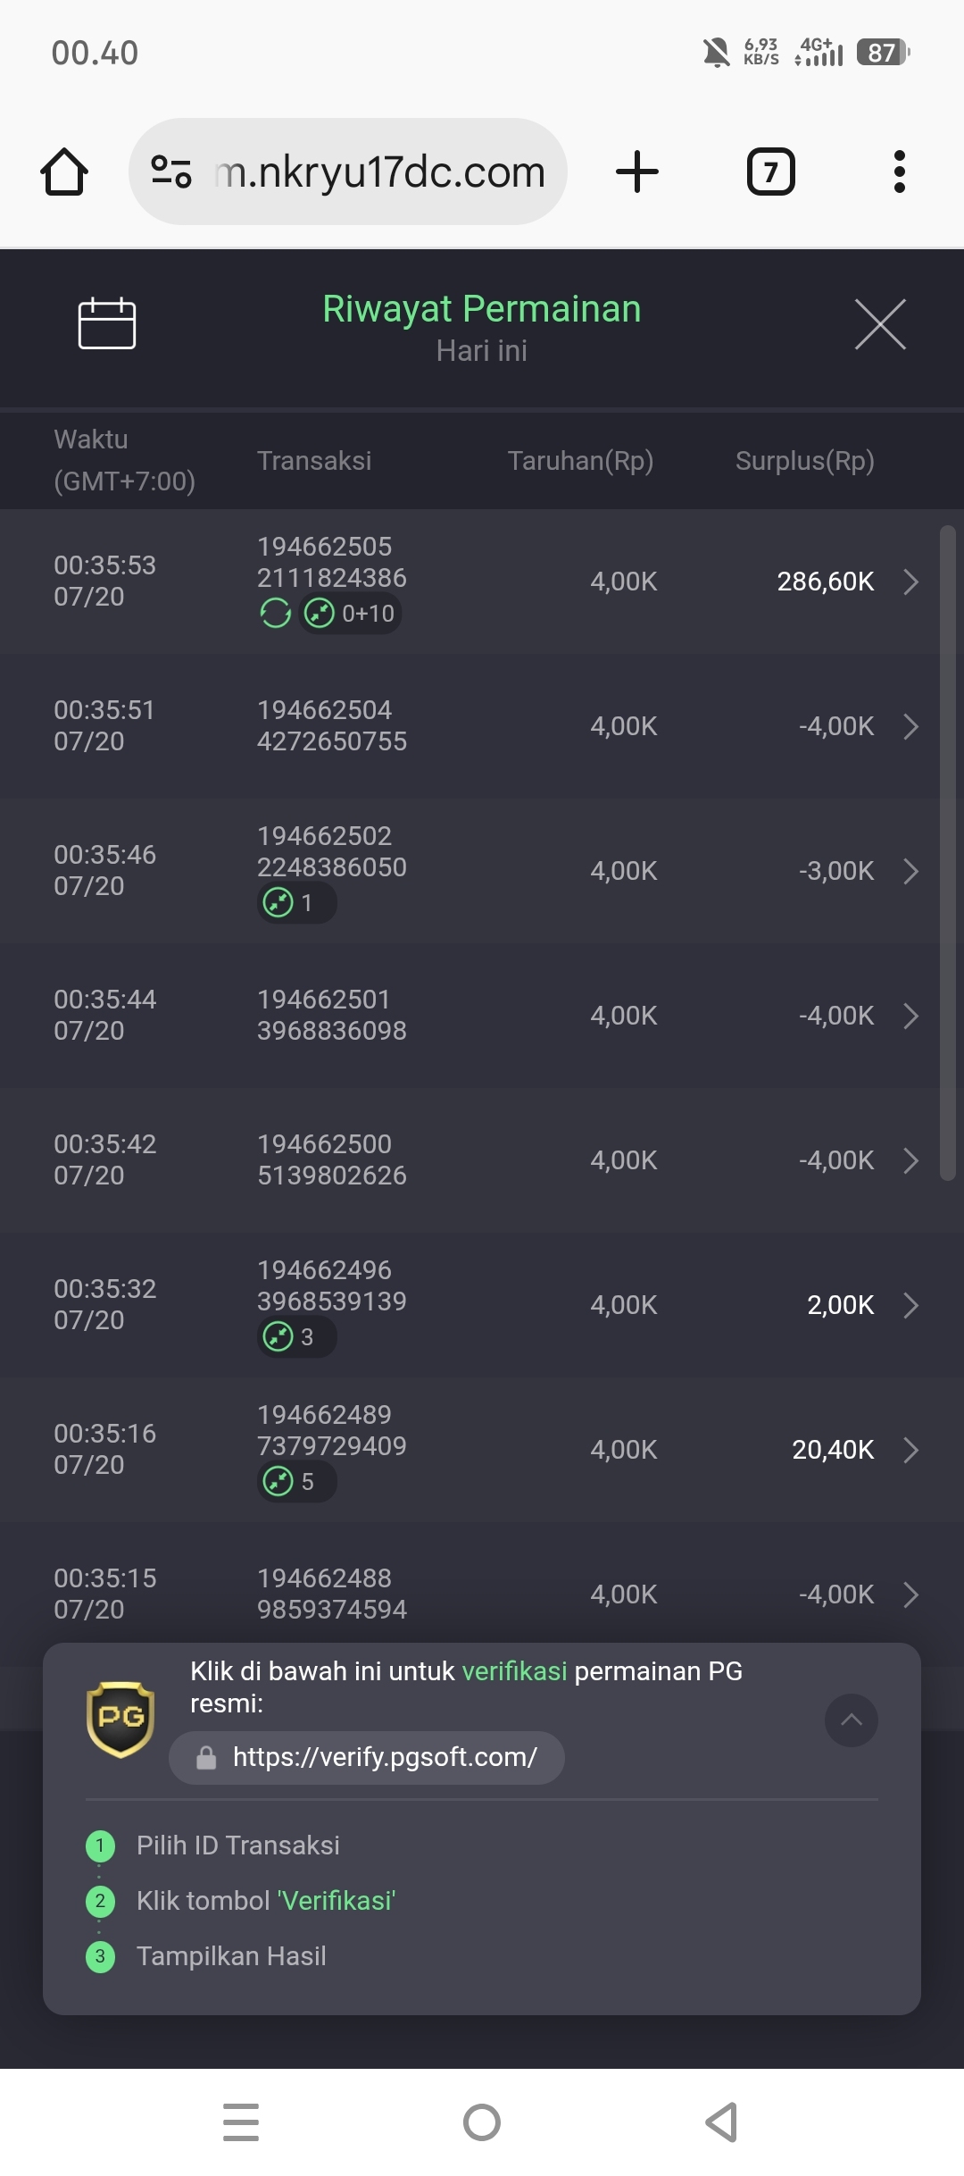Collapse the PG verification panel
The width and height of the screenshot is (964, 2176).
pos(851,1720)
